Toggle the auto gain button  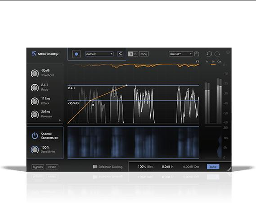point(213,167)
